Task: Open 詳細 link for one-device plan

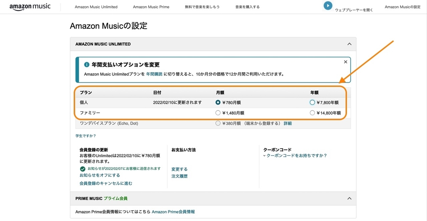Action: point(288,123)
